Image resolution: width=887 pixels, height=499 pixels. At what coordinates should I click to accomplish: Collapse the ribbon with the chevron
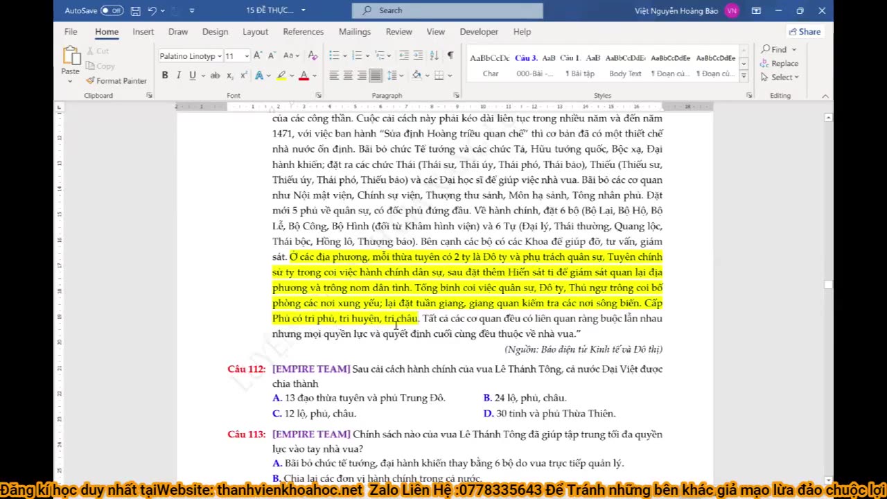[x=825, y=96]
